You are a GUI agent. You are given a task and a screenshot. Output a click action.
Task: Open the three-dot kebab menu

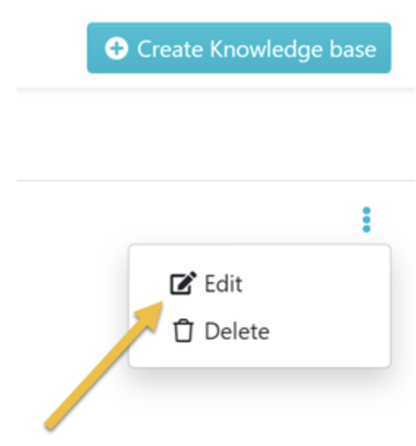pos(366,219)
